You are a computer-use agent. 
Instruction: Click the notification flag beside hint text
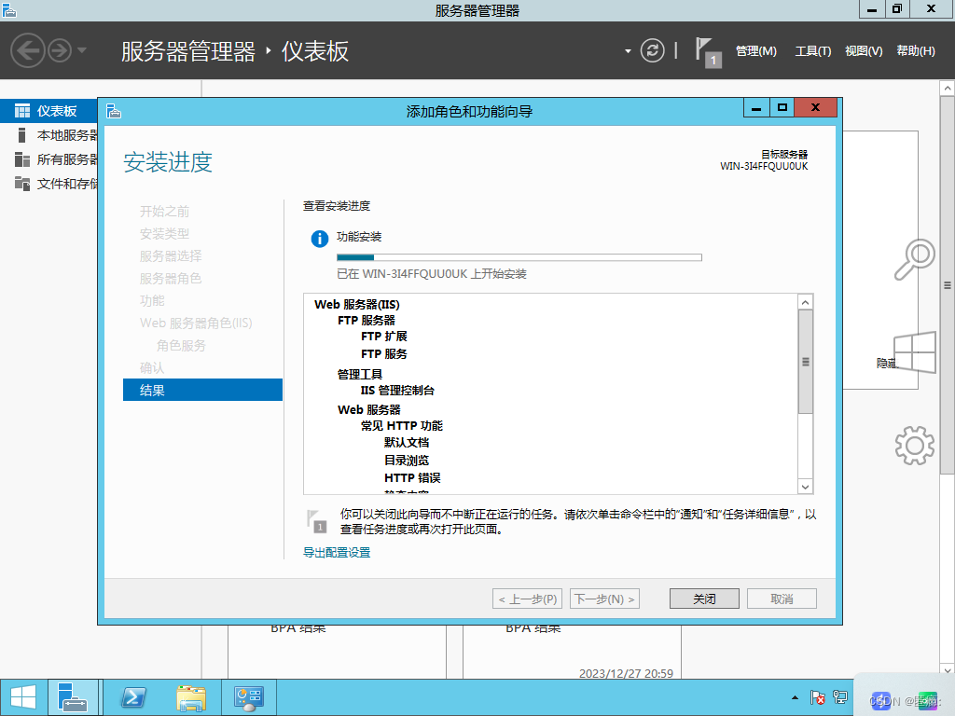(x=317, y=521)
